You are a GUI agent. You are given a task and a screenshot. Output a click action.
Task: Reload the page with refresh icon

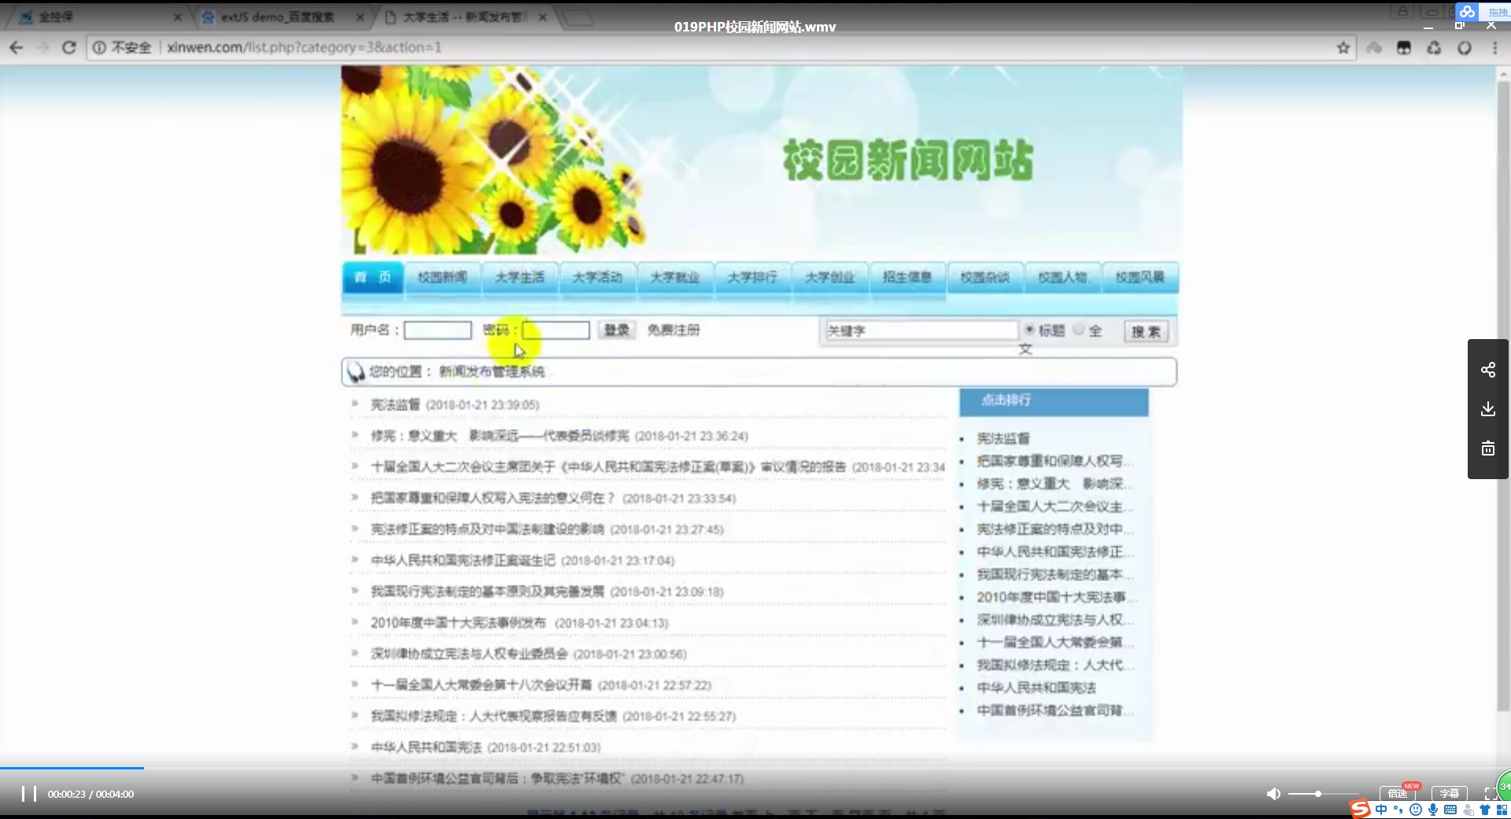pos(69,47)
